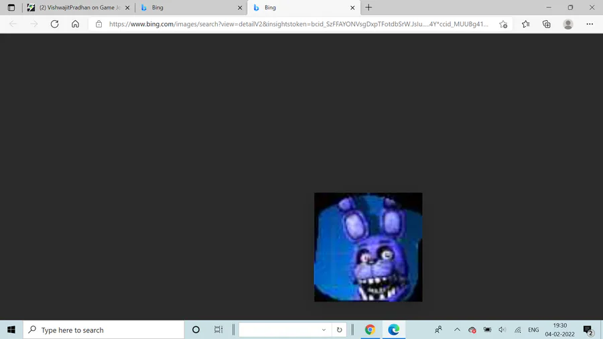Add this page to favorites

(x=503, y=24)
